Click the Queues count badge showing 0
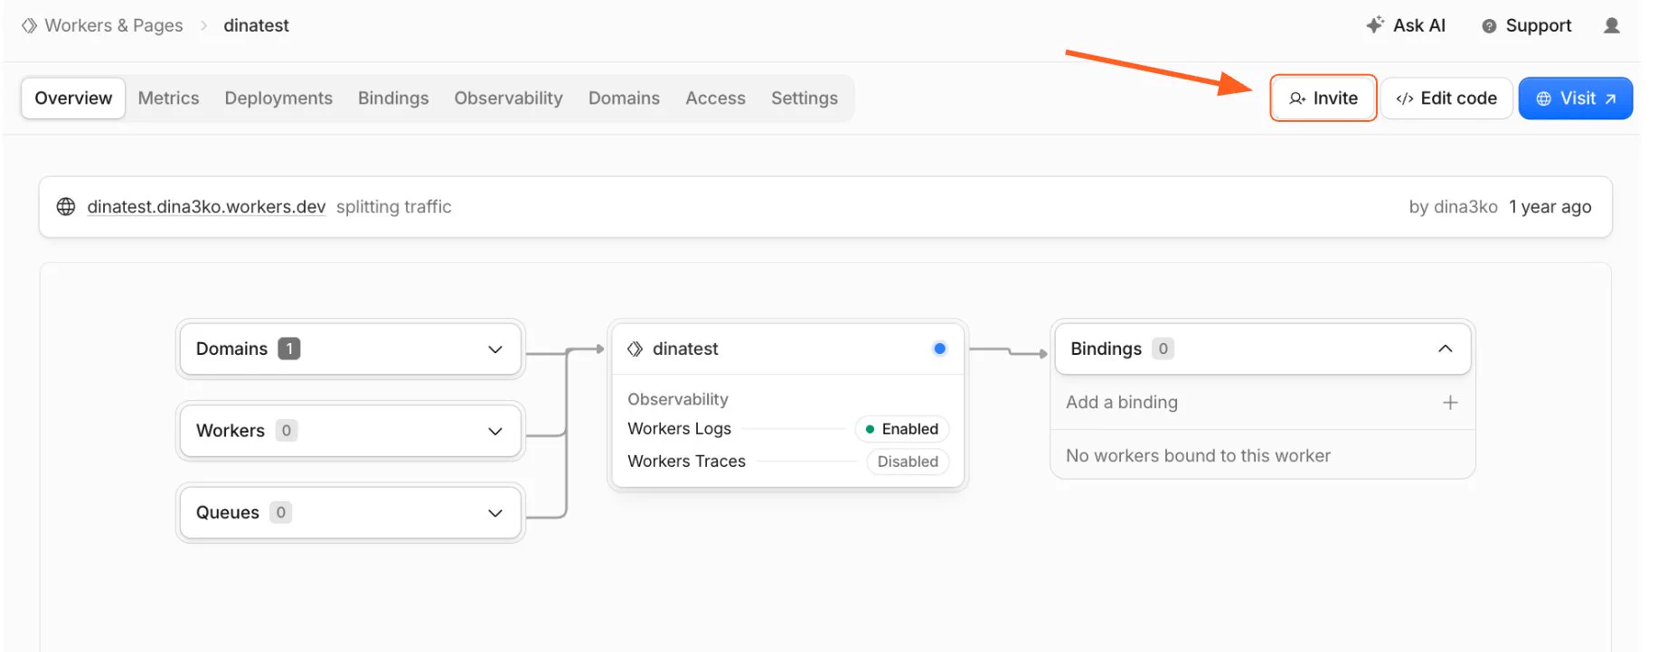1658x652 pixels. click(x=281, y=513)
